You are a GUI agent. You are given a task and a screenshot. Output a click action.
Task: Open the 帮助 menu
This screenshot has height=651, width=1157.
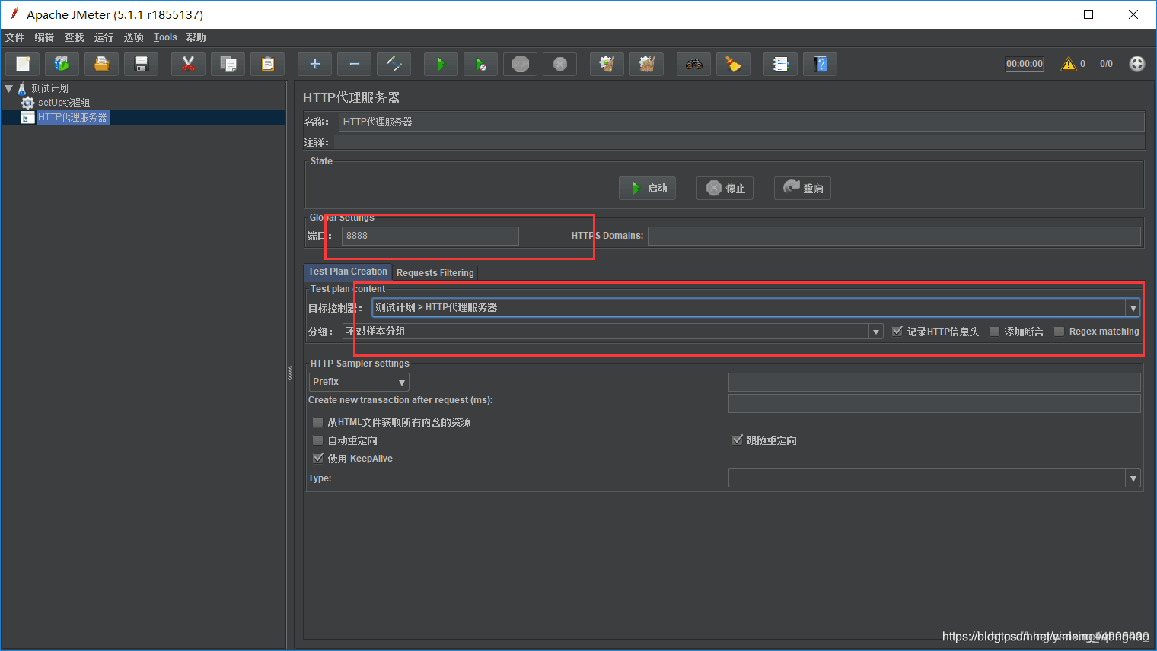click(x=196, y=37)
